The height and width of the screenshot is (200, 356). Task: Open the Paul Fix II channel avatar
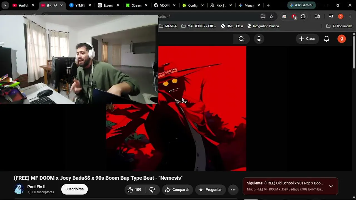(x=19, y=189)
